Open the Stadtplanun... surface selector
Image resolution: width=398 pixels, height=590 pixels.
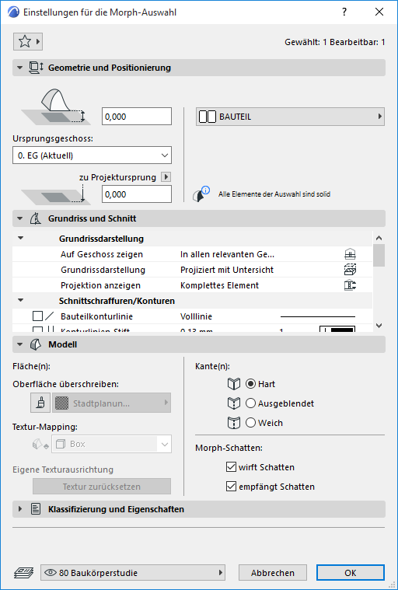click(112, 403)
